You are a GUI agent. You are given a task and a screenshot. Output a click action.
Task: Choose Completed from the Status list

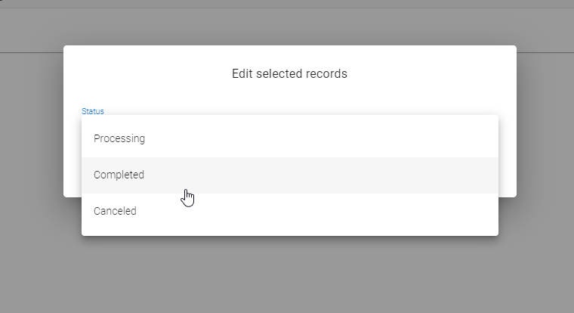119,175
